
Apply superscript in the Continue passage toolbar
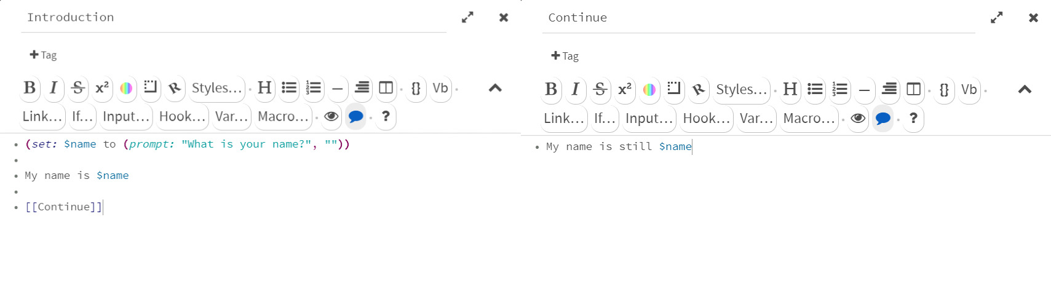pos(625,90)
